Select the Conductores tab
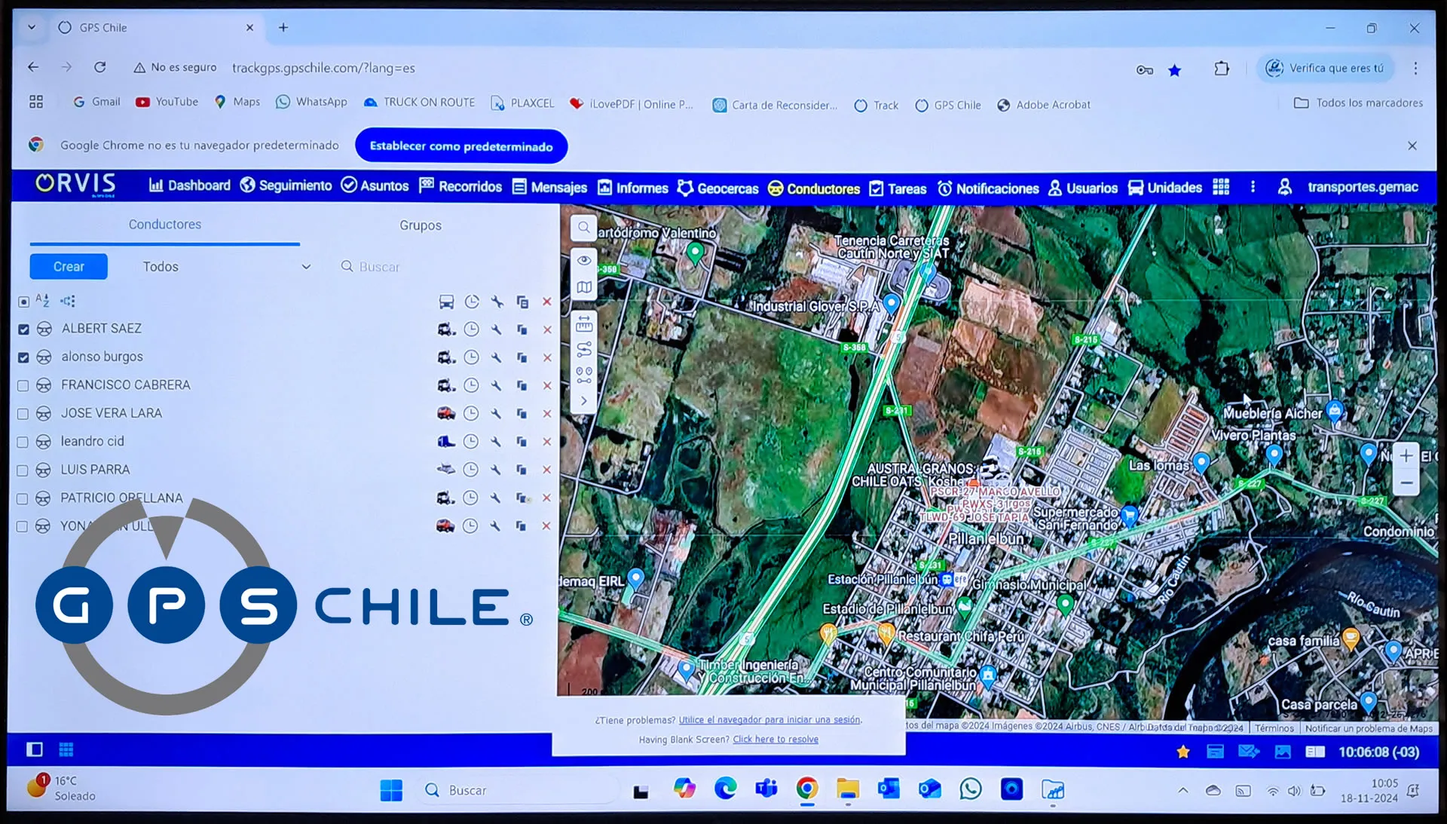 pyautogui.click(x=164, y=225)
